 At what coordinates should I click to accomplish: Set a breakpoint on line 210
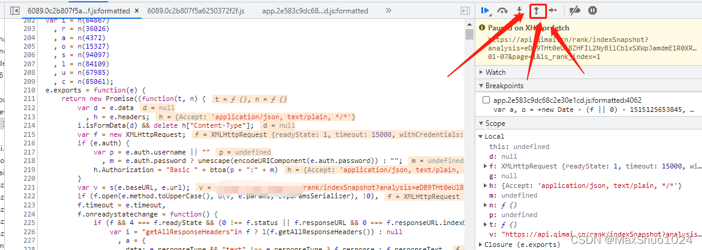point(30,90)
